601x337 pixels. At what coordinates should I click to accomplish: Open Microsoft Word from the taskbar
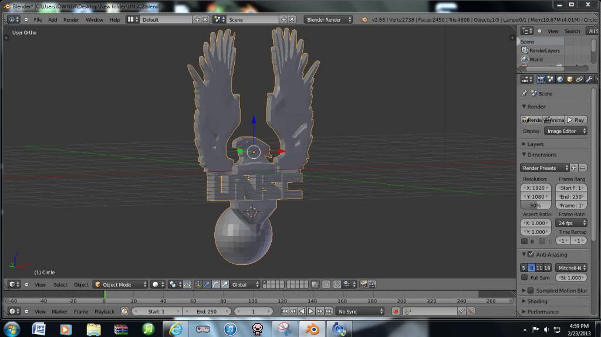coord(39,329)
